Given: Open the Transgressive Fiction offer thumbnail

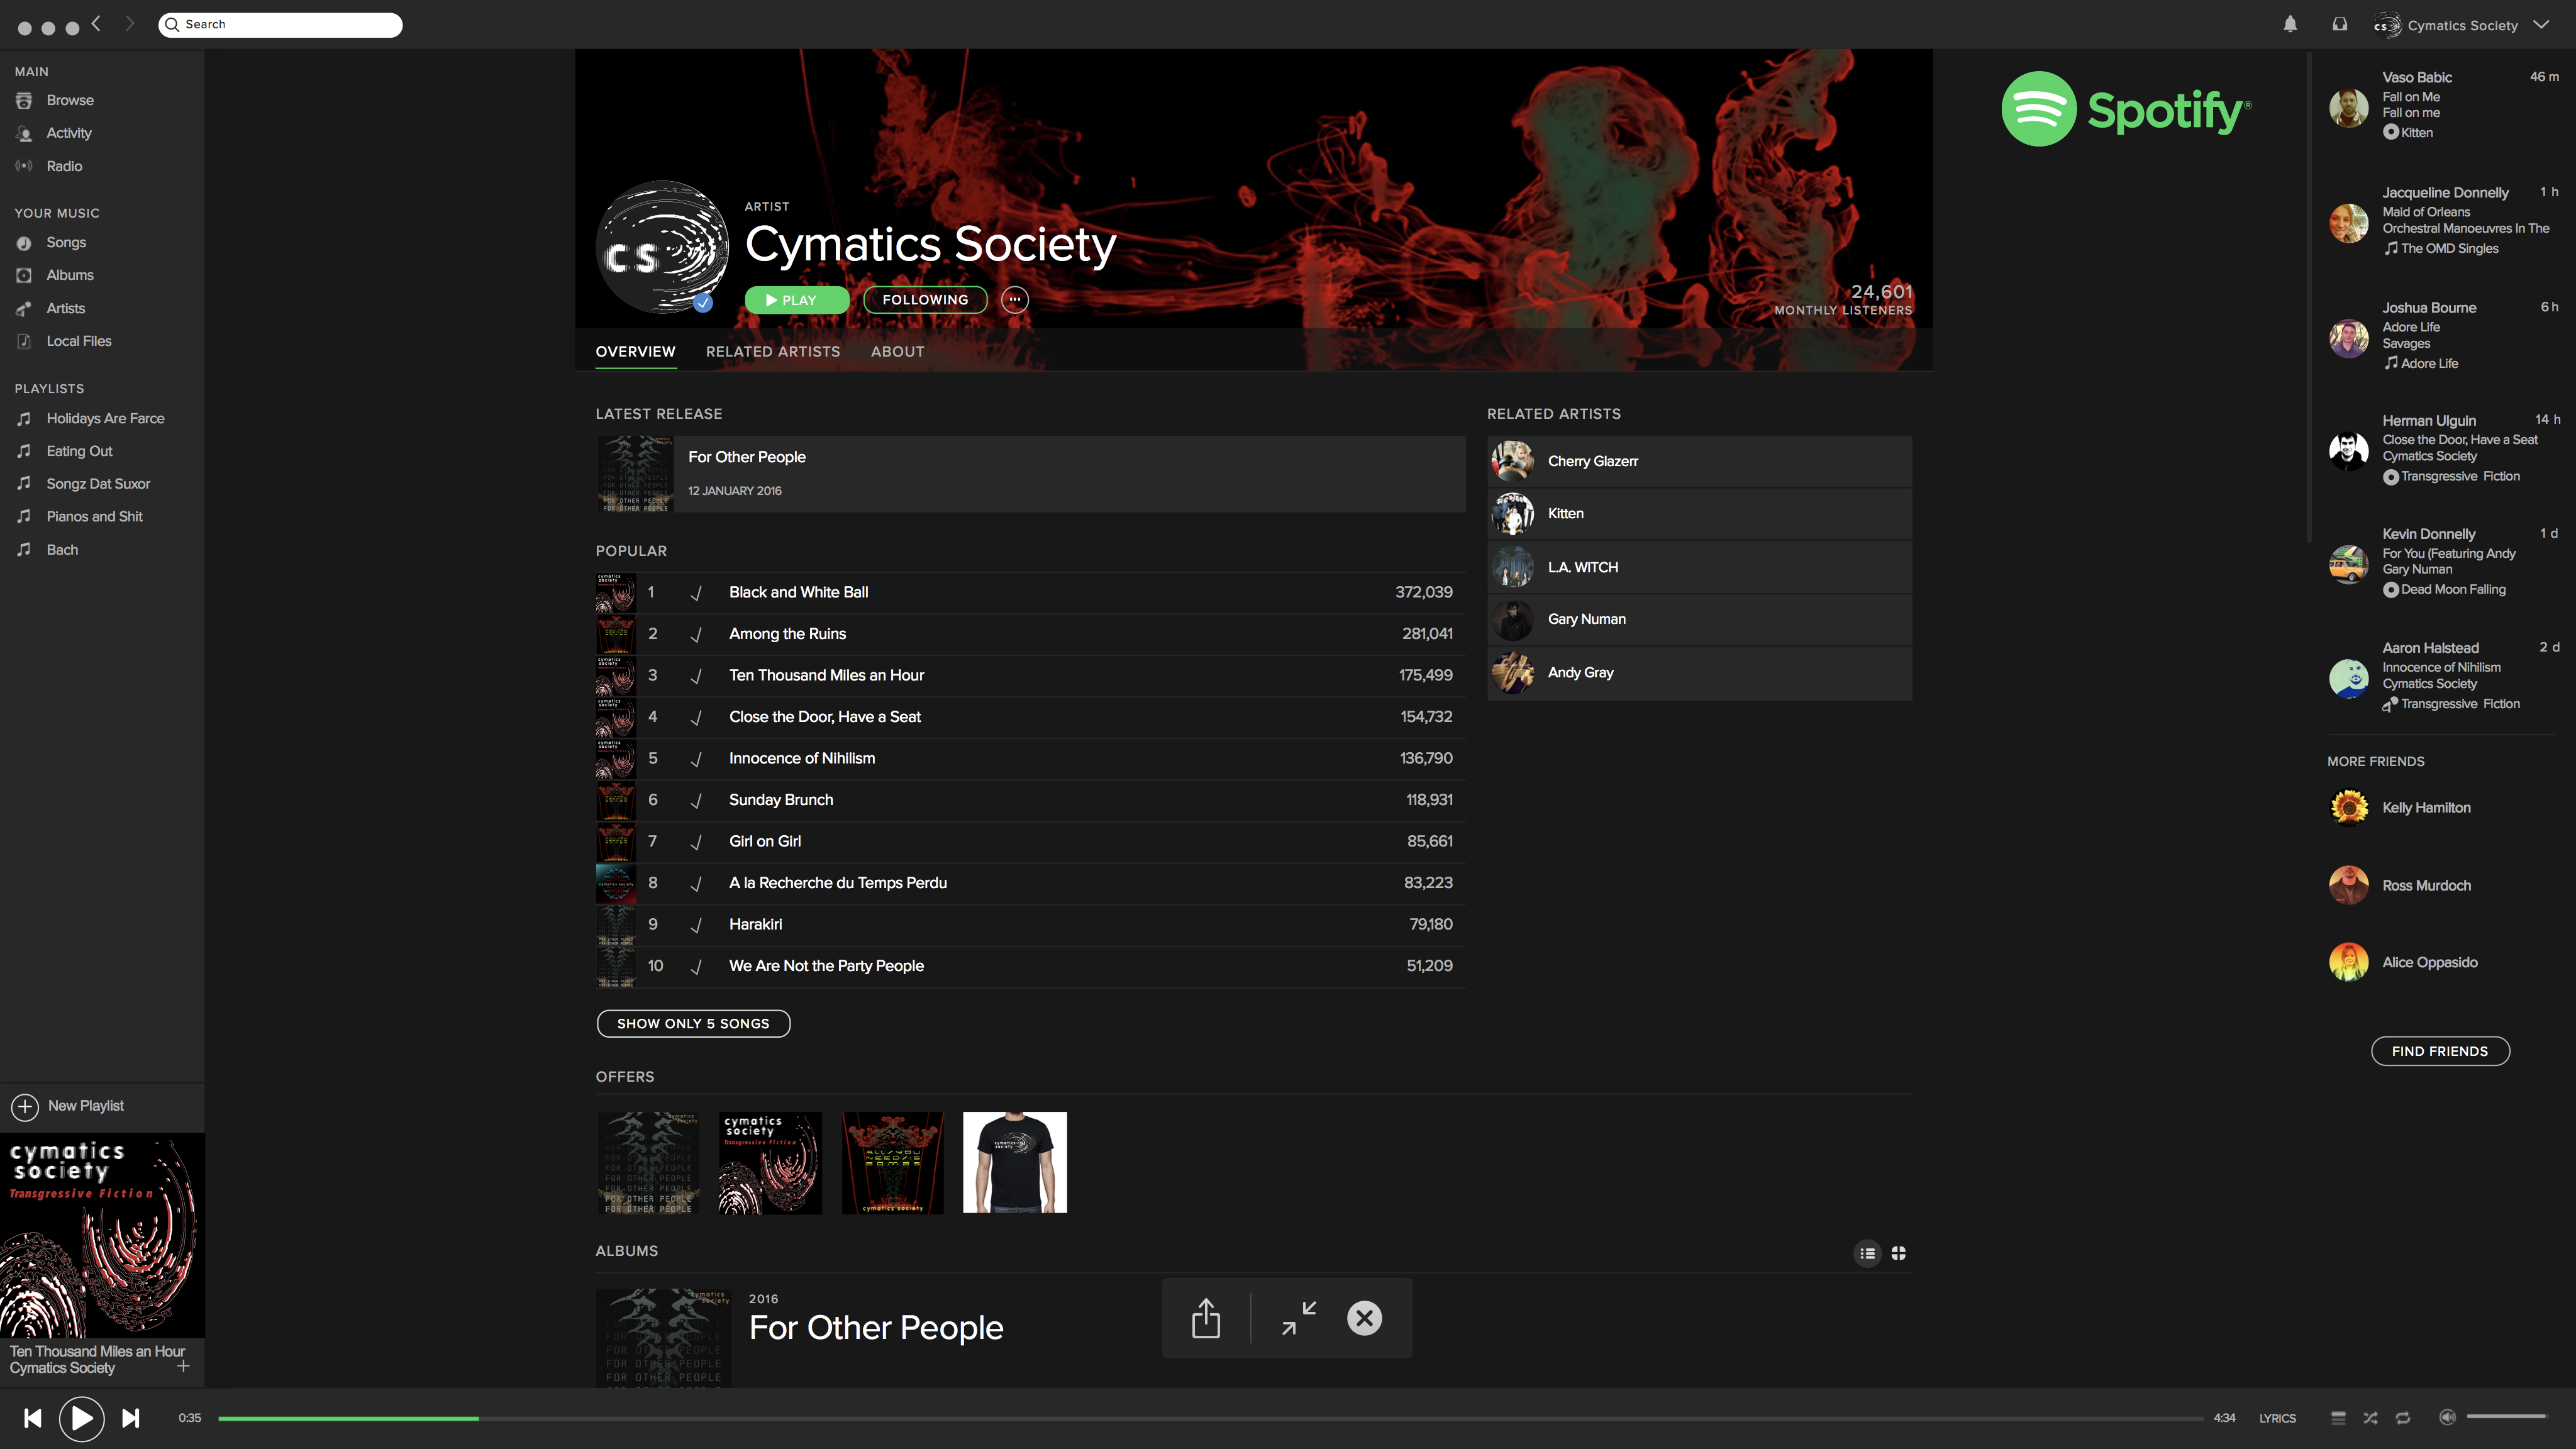Looking at the screenshot, I should [771, 1162].
